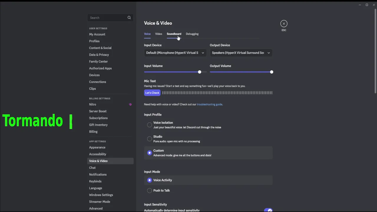Open Devices settings
Image resolution: width=377 pixels, height=212 pixels.
point(94,75)
